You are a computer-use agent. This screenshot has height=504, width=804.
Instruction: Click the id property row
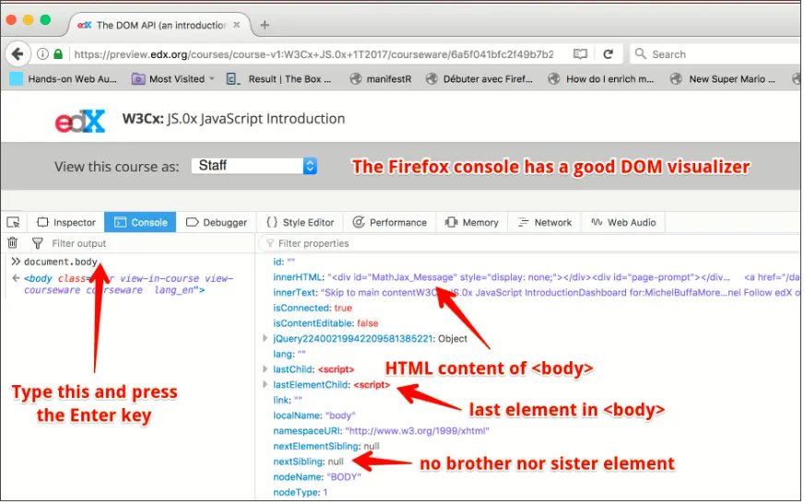(284, 262)
